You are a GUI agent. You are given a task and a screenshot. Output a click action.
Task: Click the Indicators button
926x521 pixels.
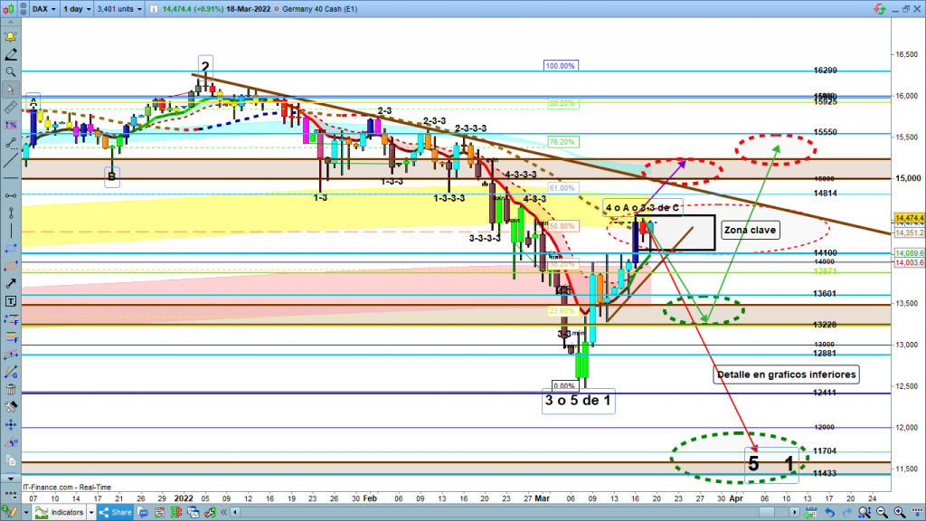pos(61,512)
